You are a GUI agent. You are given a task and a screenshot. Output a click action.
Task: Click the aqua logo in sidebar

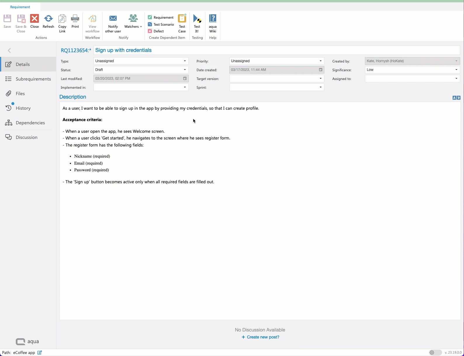pyautogui.click(x=27, y=341)
